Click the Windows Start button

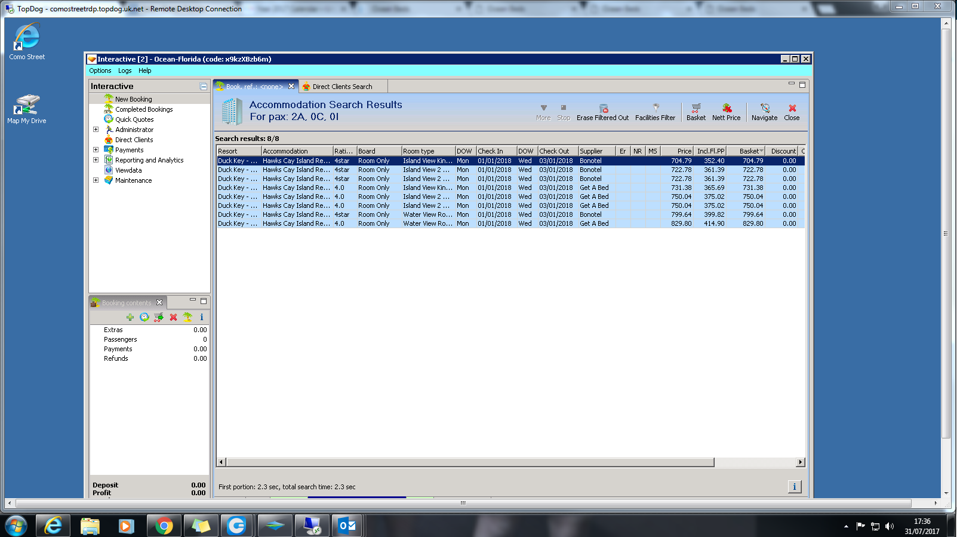point(16,526)
